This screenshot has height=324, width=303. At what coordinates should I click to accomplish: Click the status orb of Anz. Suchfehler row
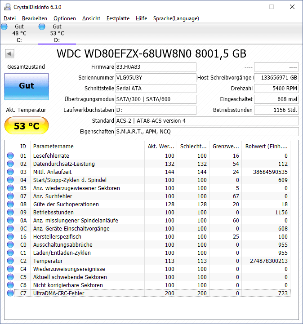pos(10,196)
